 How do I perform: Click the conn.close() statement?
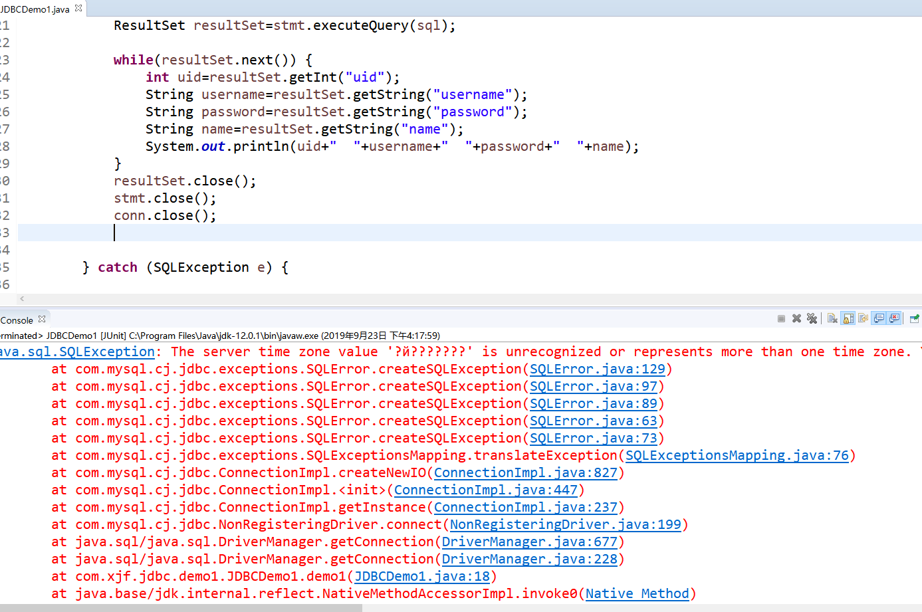(165, 215)
